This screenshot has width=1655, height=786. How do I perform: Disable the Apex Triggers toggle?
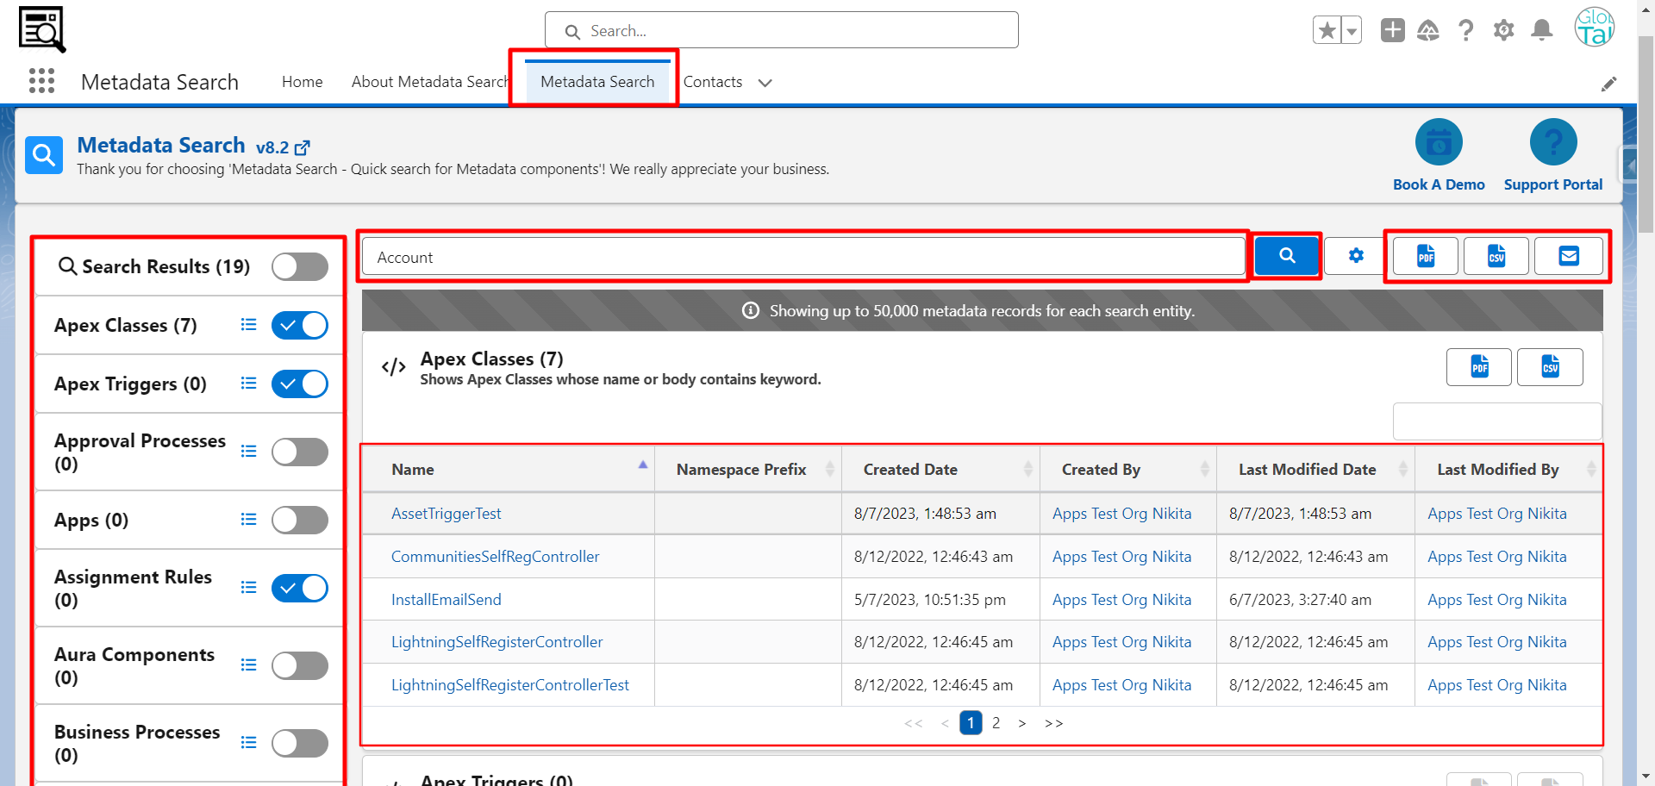pos(300,384)
